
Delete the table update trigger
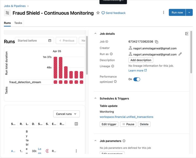pos(144,124)
